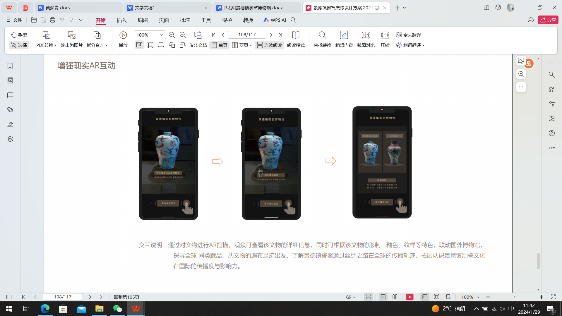The image size is (562, 316).
Task: Jump to the last page in toolbar
Action: click(x=280, y=35)
